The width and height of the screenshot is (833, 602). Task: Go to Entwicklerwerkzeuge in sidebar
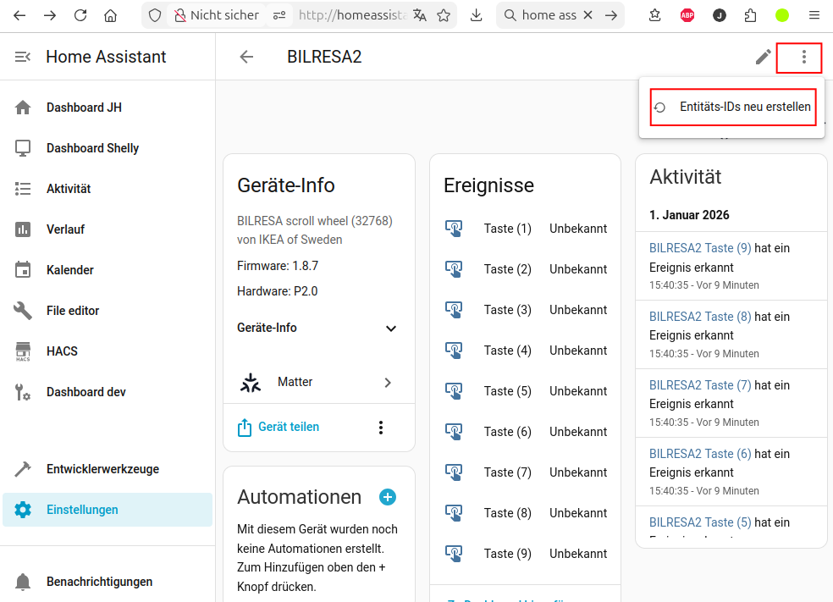pos(102,469)
